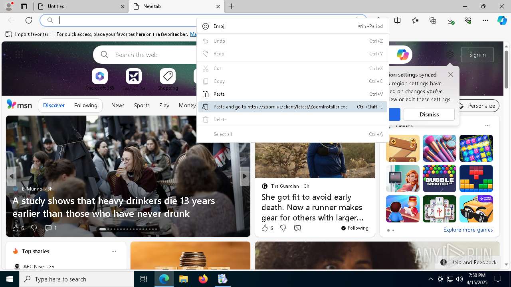This screenshot has width=511, height=287.
Task: Open Top stories options menu
Action: [x=114, y=251]
